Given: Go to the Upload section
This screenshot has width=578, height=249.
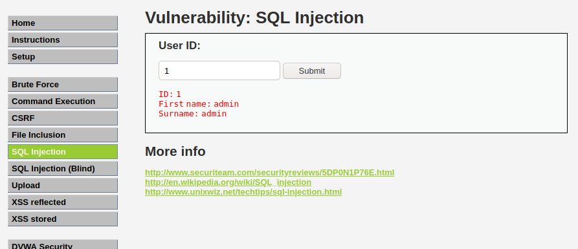Looking at the screenshot, I should [x=63, y=185].
